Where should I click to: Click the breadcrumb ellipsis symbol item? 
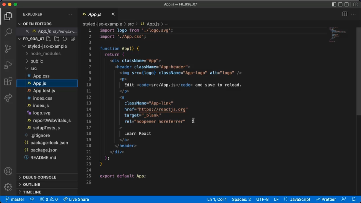pyautogui.click(x=167, y=24)
